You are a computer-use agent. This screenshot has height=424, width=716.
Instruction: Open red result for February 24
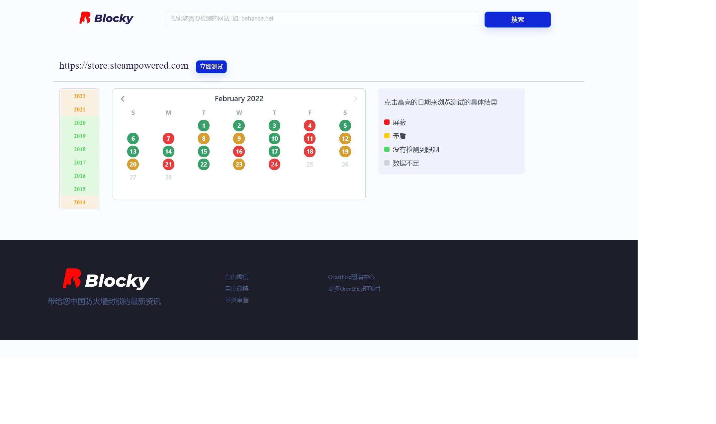(x=274, y=165)
